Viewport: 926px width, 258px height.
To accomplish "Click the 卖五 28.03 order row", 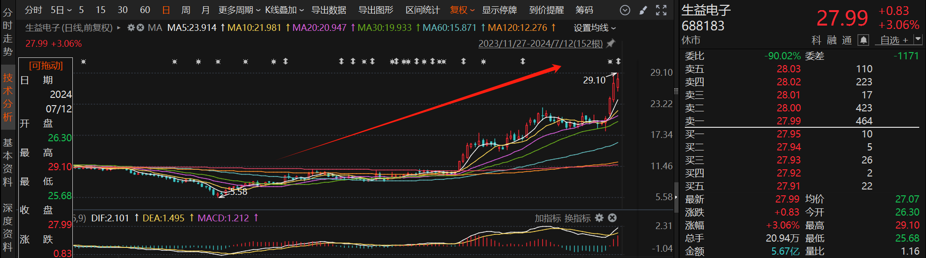I will (x=802, y=69).
